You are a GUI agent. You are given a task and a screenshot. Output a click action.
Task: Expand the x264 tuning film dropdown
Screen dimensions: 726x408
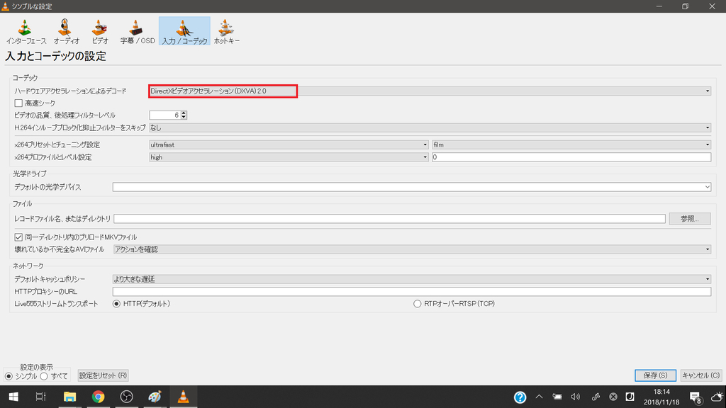click(571, 144)
